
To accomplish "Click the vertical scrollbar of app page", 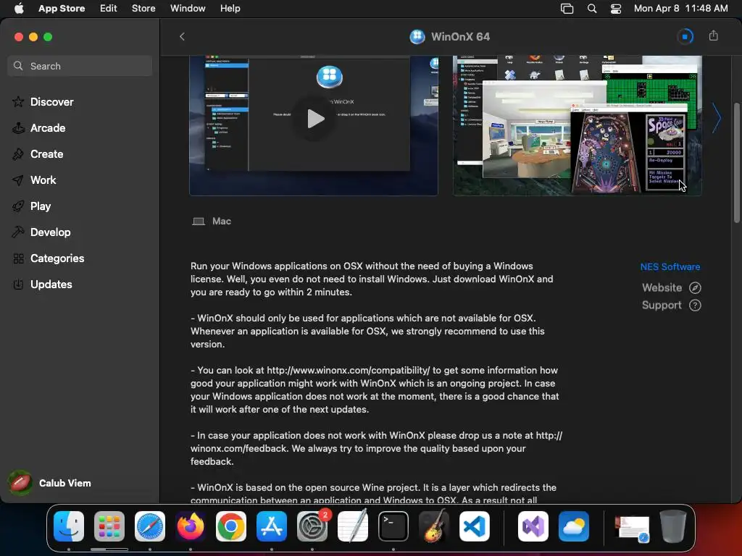I will click(x=736, y=162).
